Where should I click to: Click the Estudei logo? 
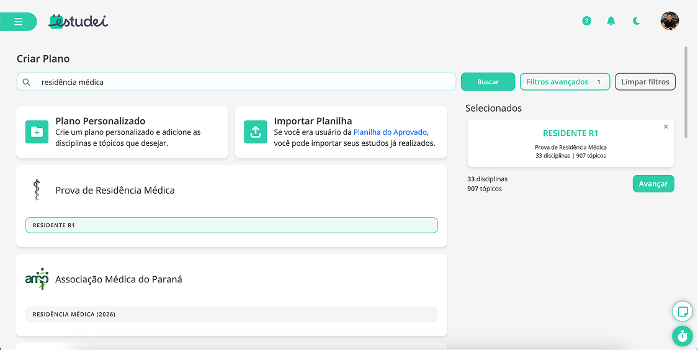[78, 21]
